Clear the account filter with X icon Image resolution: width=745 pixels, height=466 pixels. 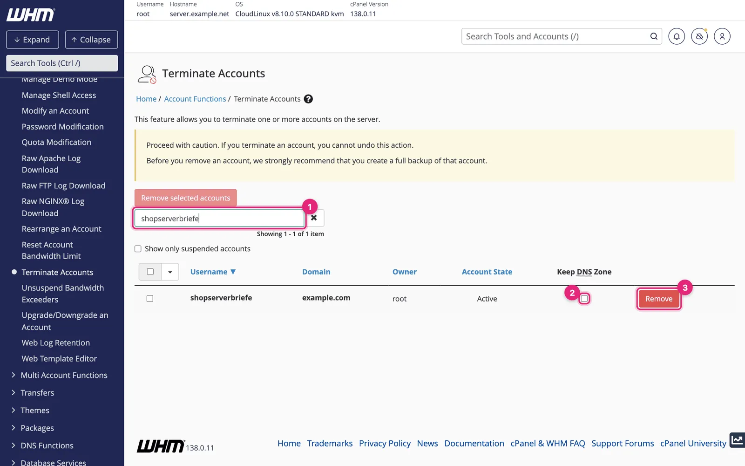click(314, 218)
